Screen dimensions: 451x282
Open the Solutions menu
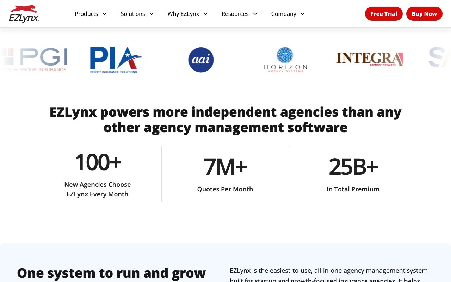click(x=133, y=14)
